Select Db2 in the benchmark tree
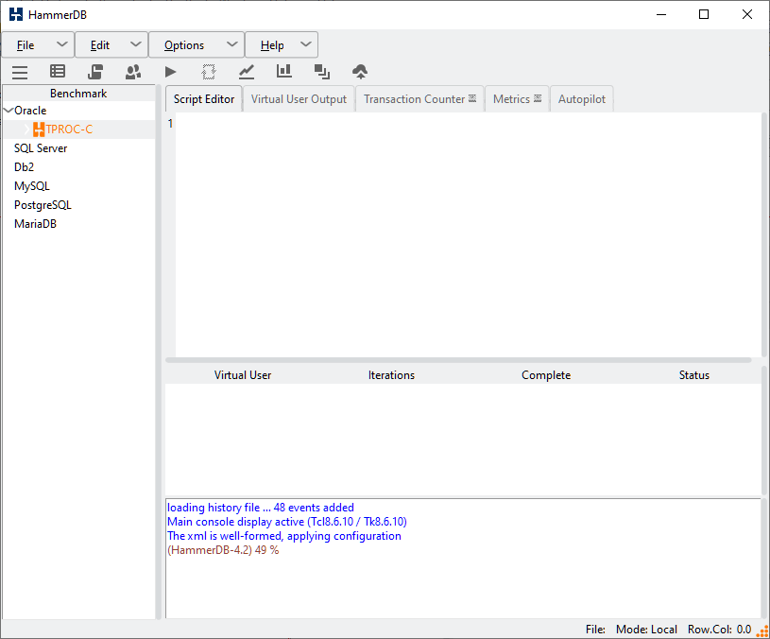Screen dimensions: 770x639 pos(24,167)
